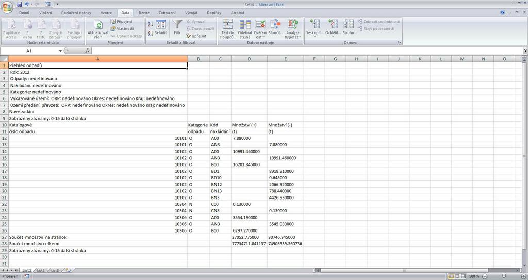Screen dimensions: 528x280
Task: Customize quick access toolbar dropdown
Action: coord(57,4)
